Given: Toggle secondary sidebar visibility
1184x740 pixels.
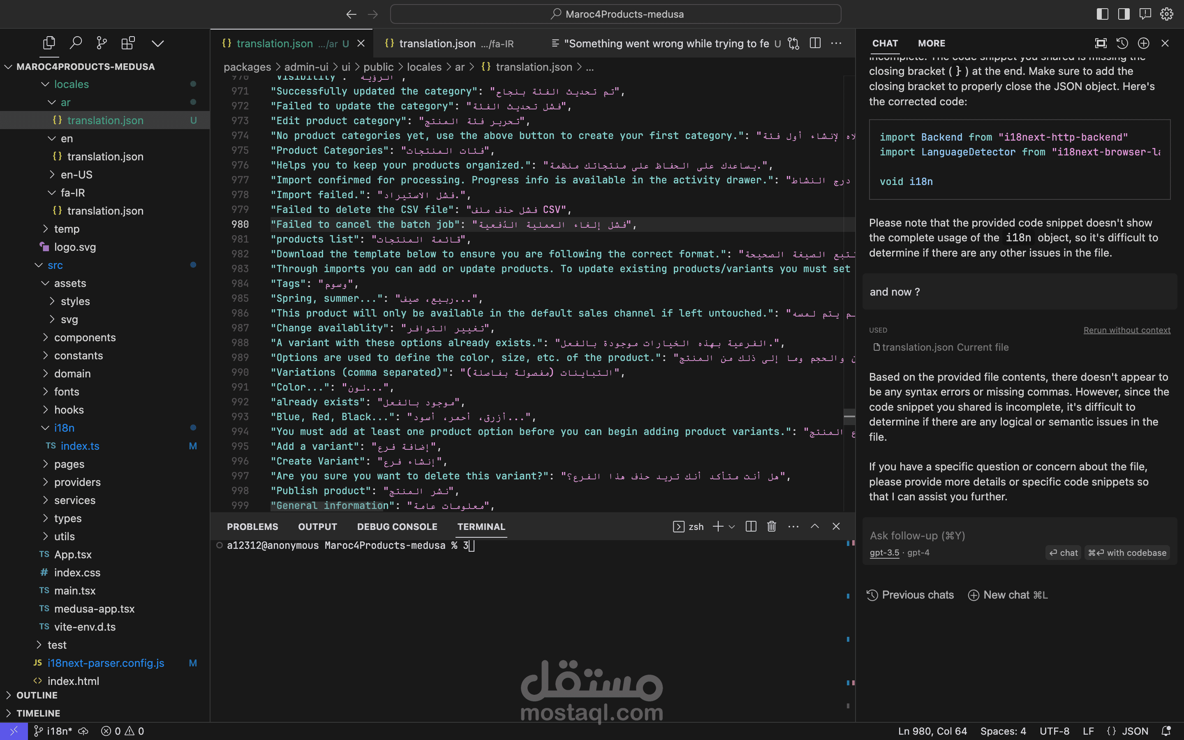Looking at the screenshot, I should click(x=1124, y=14).
